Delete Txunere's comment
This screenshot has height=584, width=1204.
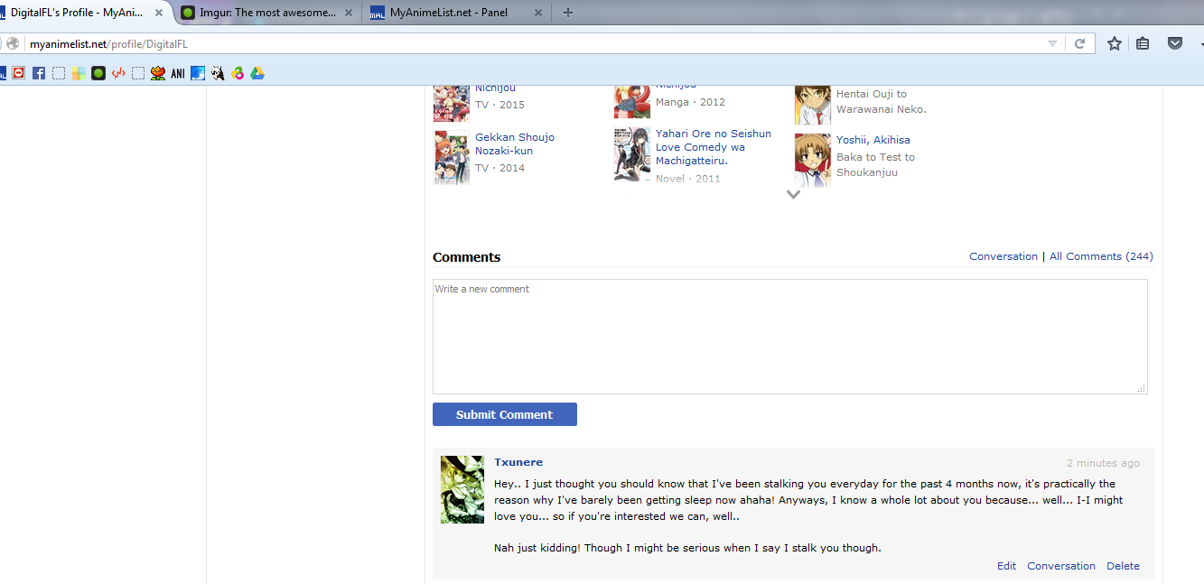[x=1123, y=566]
